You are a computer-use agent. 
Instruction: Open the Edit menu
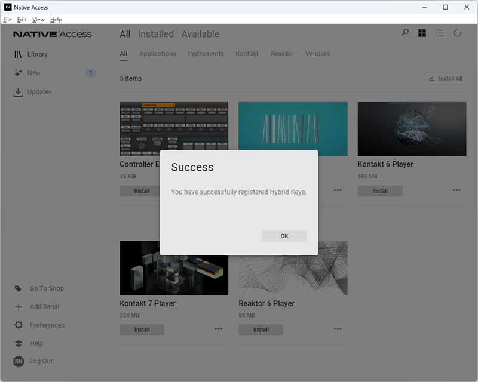tap(22, 20)
